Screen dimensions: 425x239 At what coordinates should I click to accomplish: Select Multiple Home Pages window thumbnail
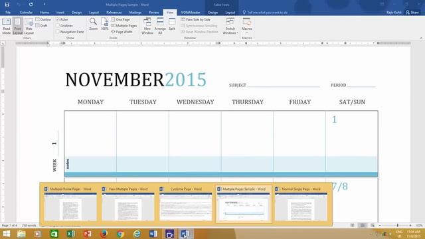pyautogui.click(x=70, y=204)
